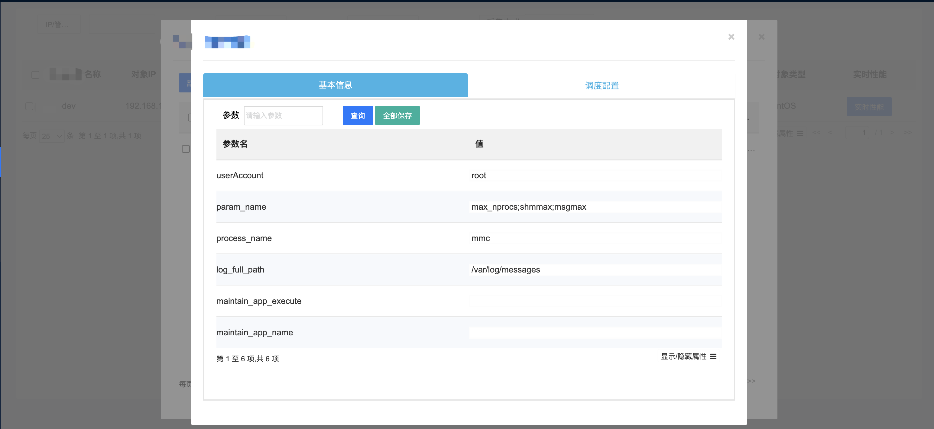Open 显示/隐藏属性 column menu icon
Image resolution: width=934 pixels, height=429 pixels.
713,356
